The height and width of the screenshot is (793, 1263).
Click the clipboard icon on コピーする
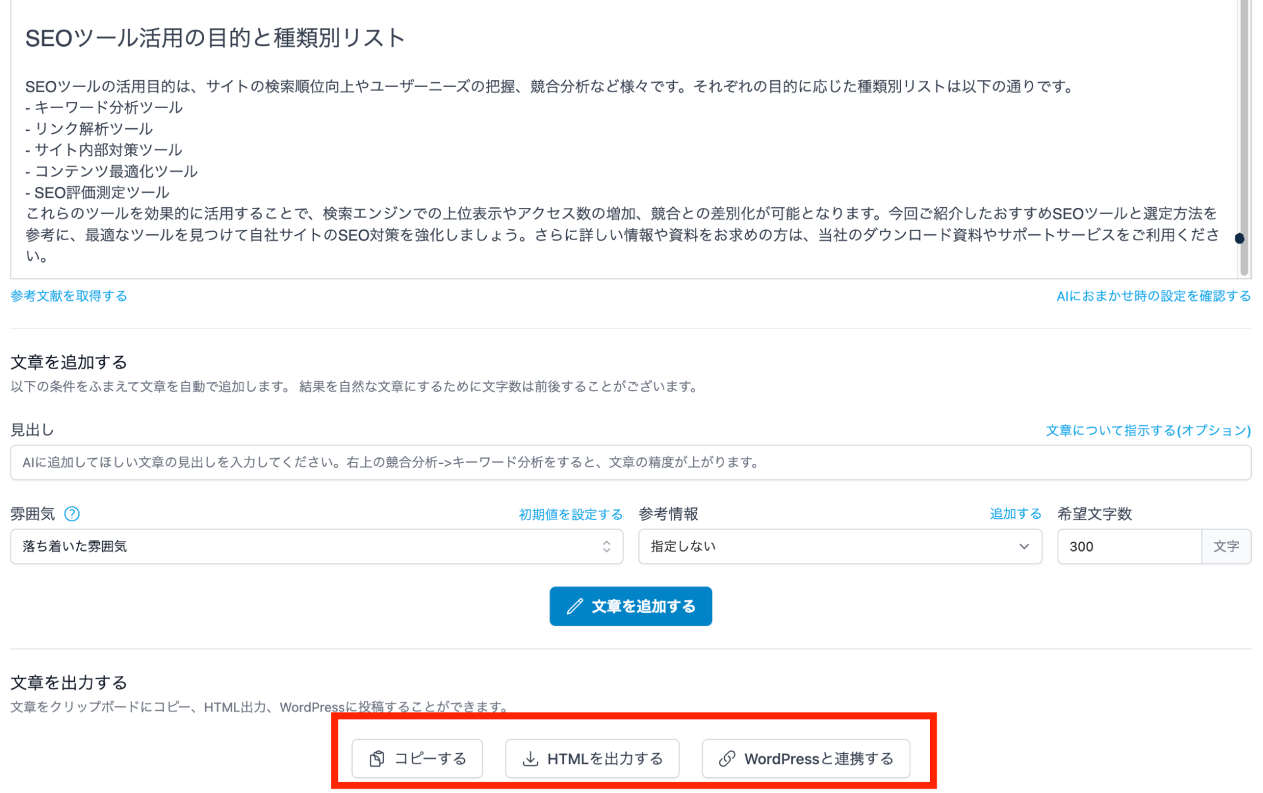(x=377, y=758)
